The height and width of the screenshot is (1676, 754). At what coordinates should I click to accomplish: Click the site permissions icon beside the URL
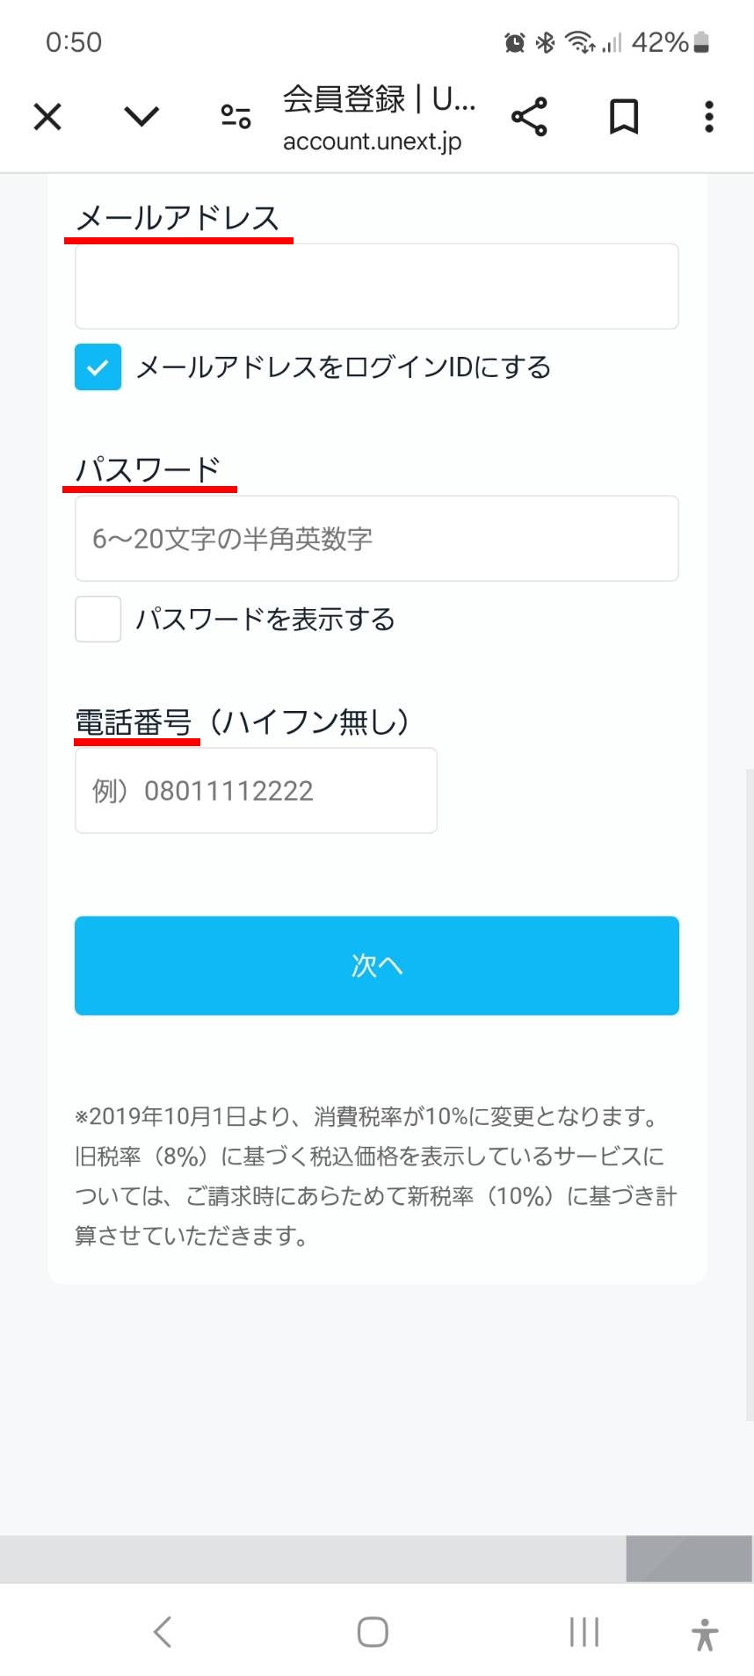click(234, 116)
